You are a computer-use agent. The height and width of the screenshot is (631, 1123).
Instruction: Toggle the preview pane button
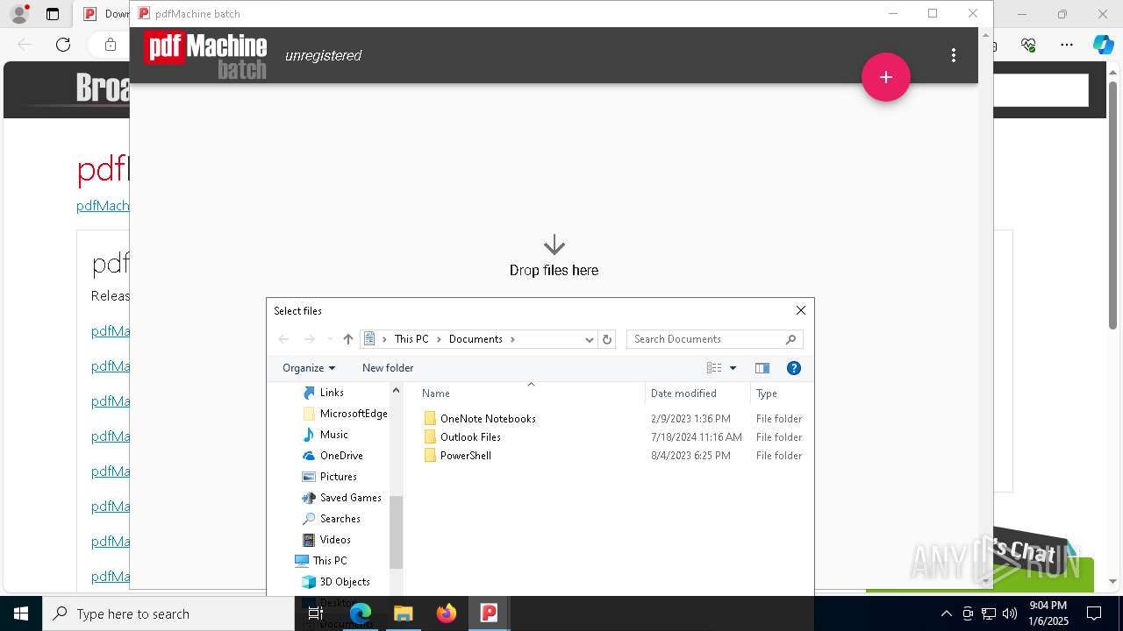tap(762, 368)
